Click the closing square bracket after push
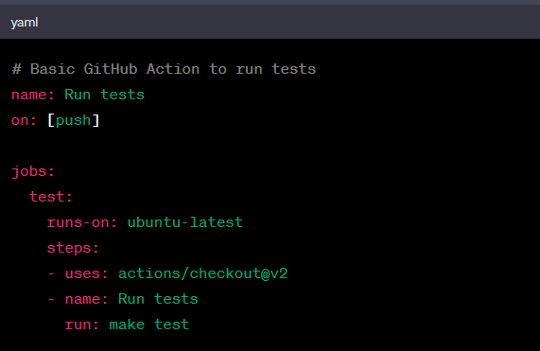Screen dimensions: 540x351 click(x=96, y=120)
